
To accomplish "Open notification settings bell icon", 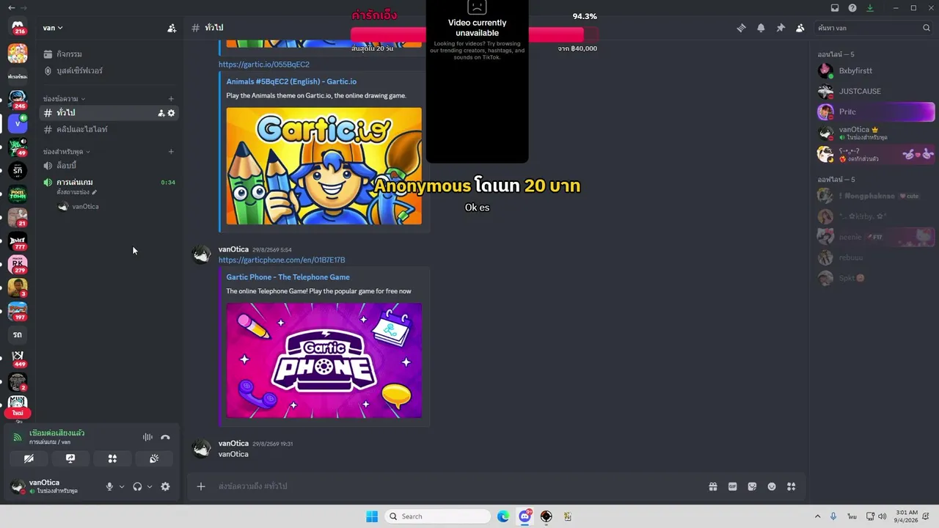I will 761,28.
